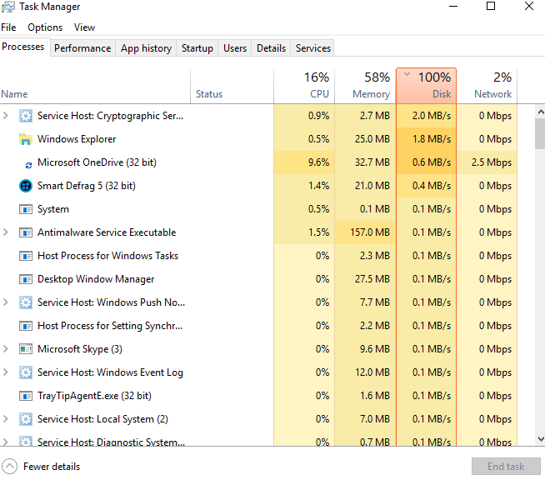Select the Smart Defrag 5 (32 bit) name
Screen dimensions: 545x485
[87, 186]
